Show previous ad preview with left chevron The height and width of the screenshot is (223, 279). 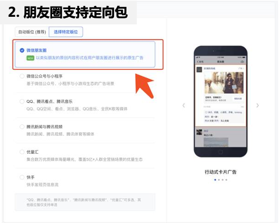(183, 106)
